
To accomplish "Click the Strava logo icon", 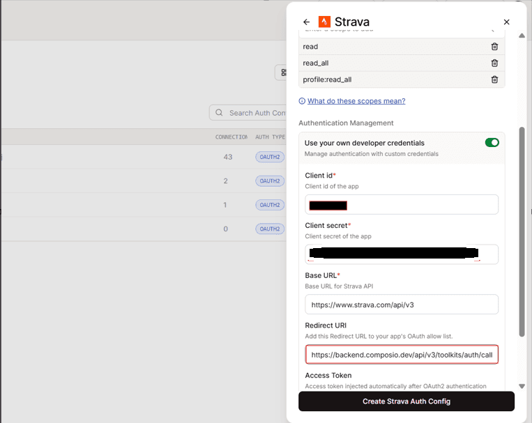I will pyautogui.click(x=324, y=22).
